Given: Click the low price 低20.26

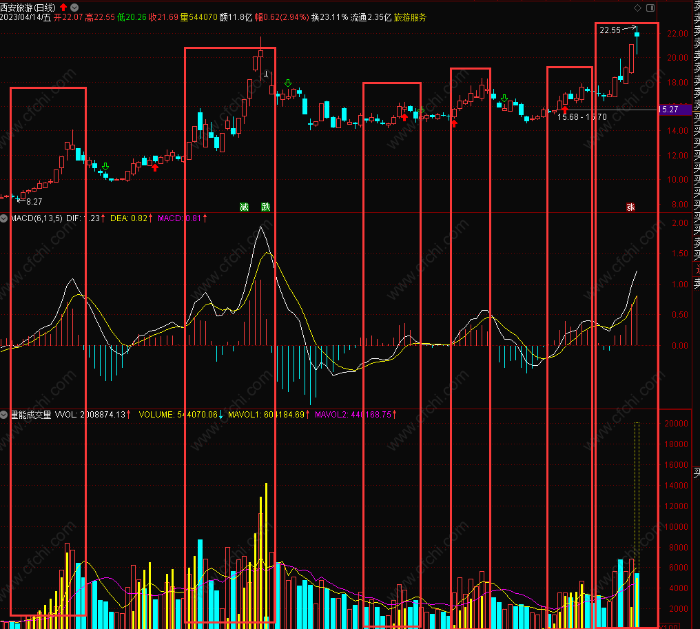Looking at the screenshot, I should [x=132, y=17].
